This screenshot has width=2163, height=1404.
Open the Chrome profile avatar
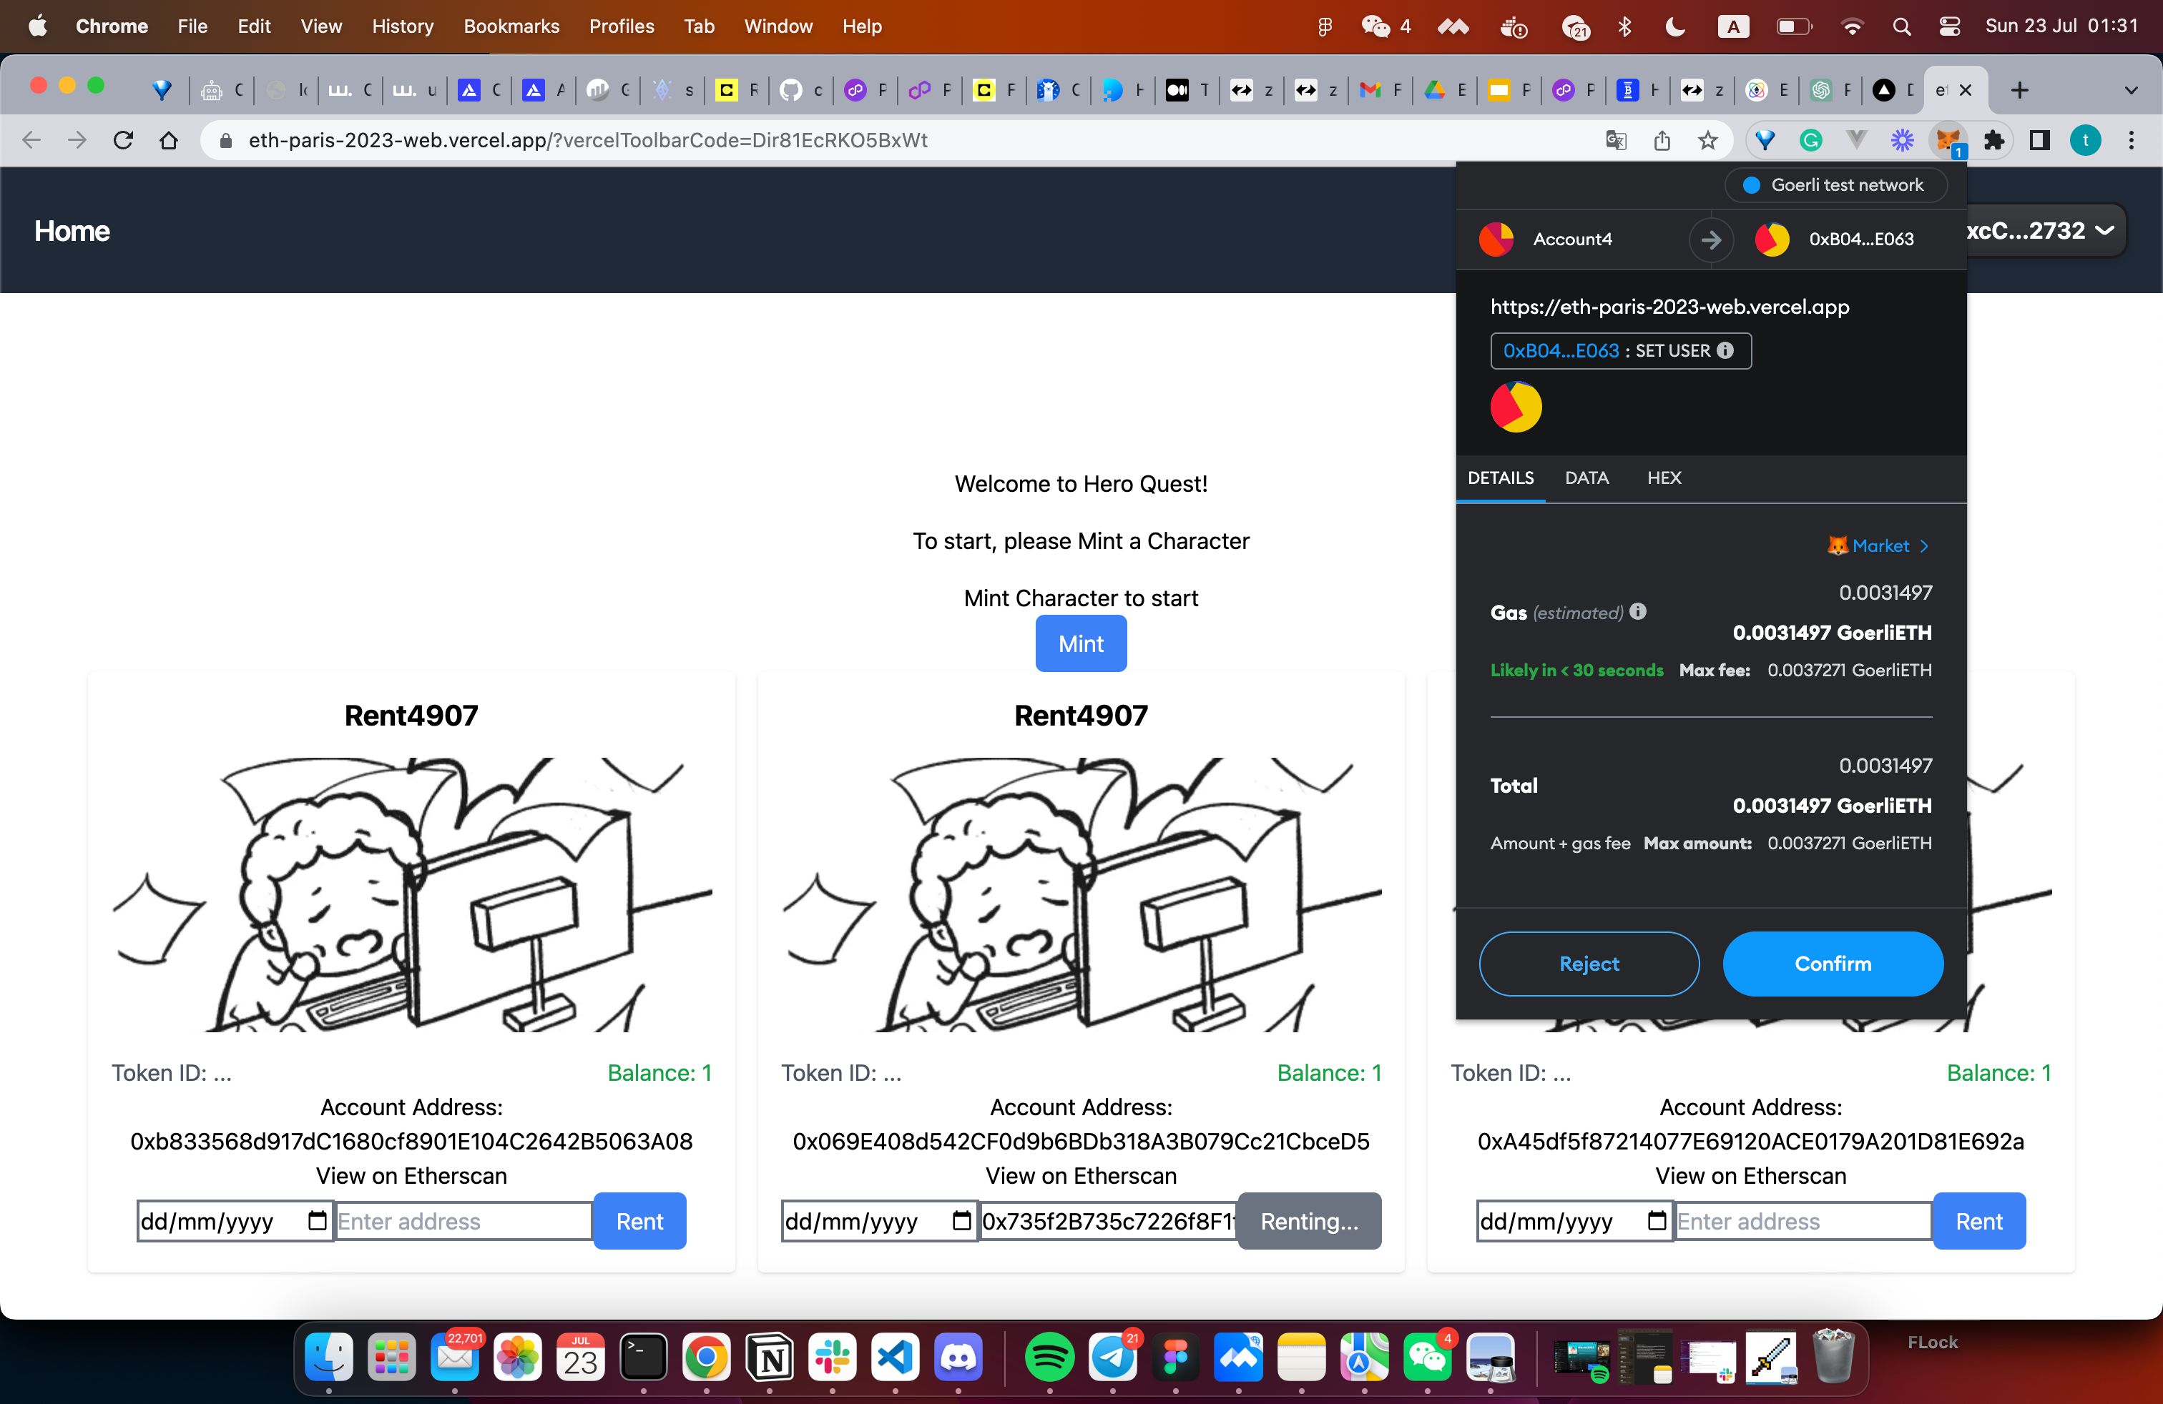click(2086, 140)
